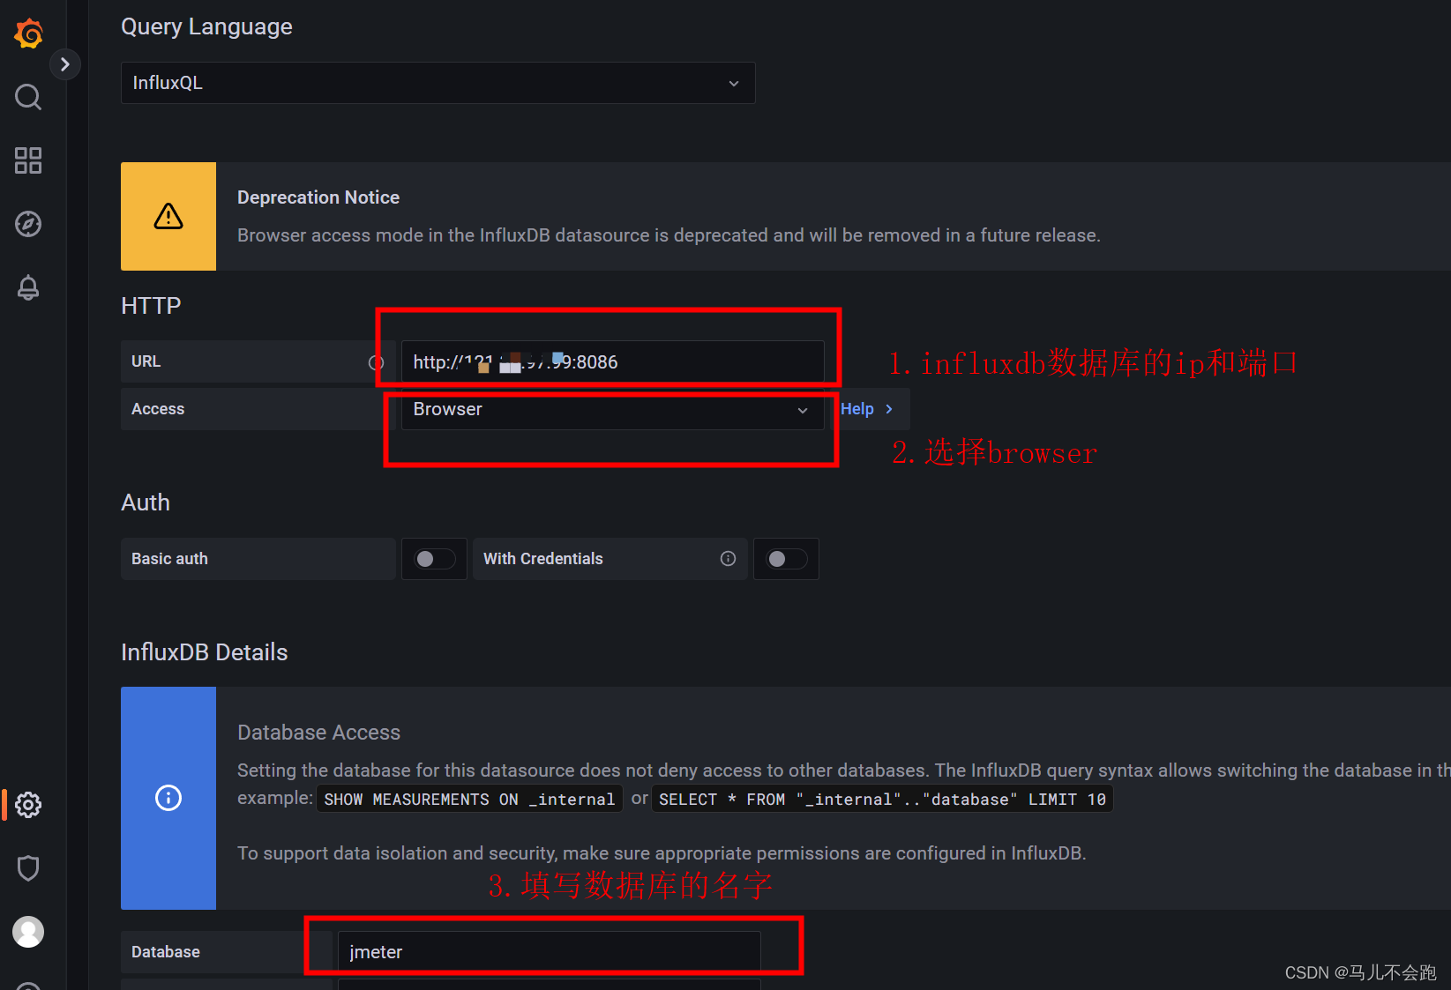Click the With Credentials info icon

click(728, 559)
